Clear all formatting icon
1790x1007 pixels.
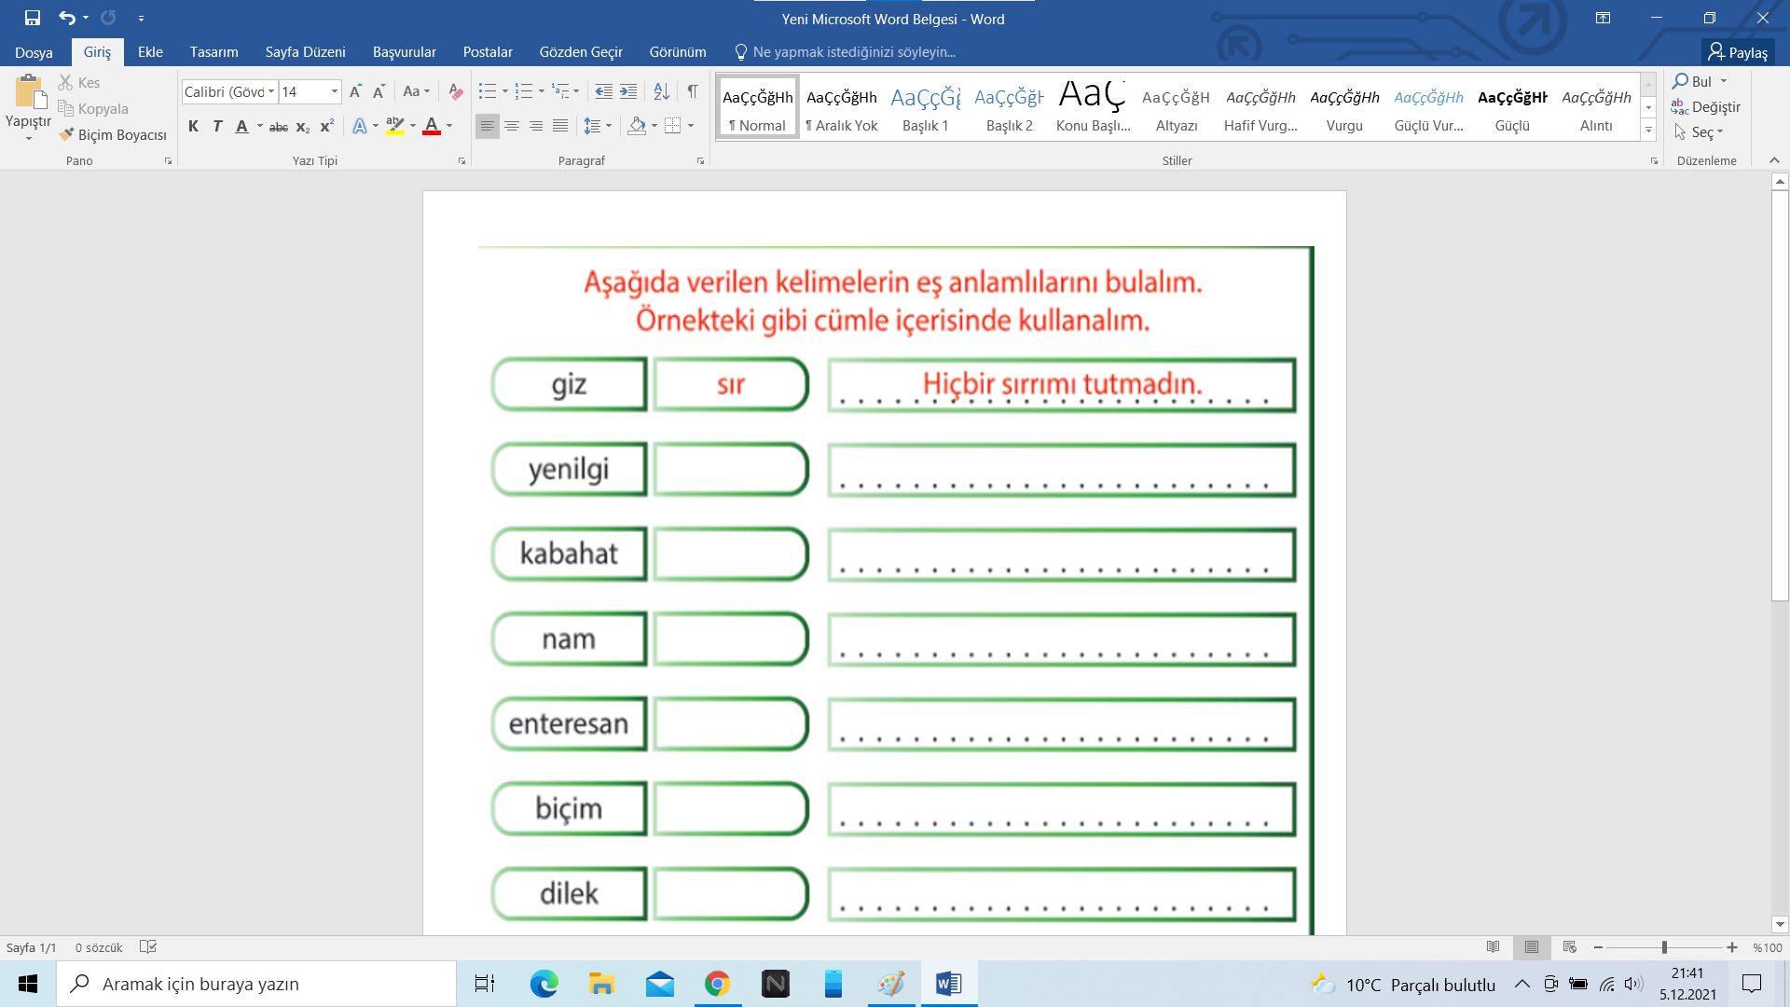pyautogui.click(x=455, y=91)
